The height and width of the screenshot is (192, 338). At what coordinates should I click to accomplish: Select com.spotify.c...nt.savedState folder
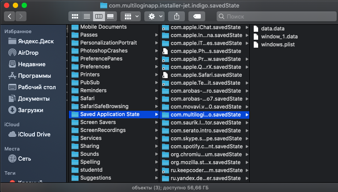point(205,147)
